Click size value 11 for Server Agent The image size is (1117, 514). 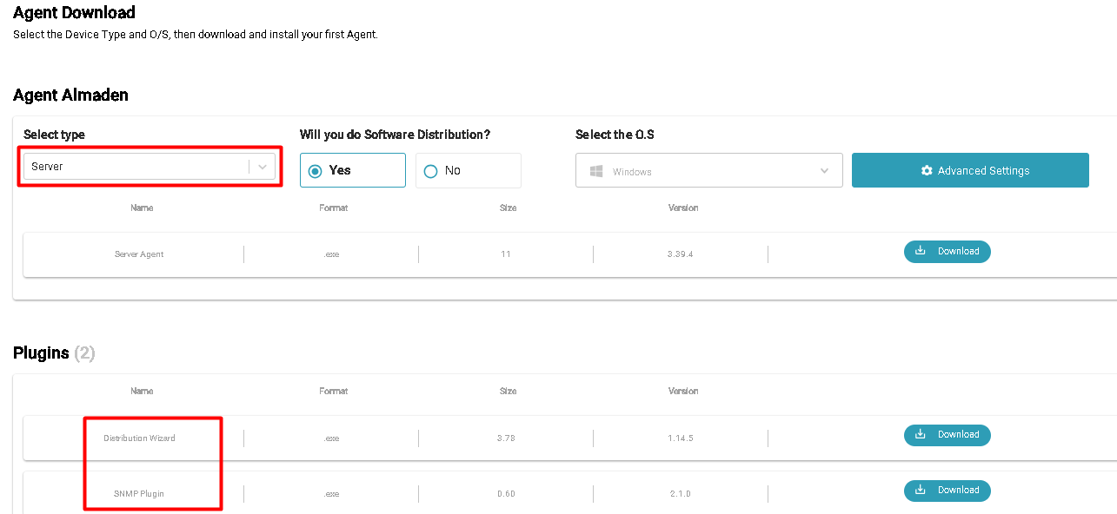tap(506, 254)
